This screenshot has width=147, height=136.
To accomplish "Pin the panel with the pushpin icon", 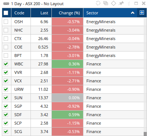I will [x=121, y=3].
